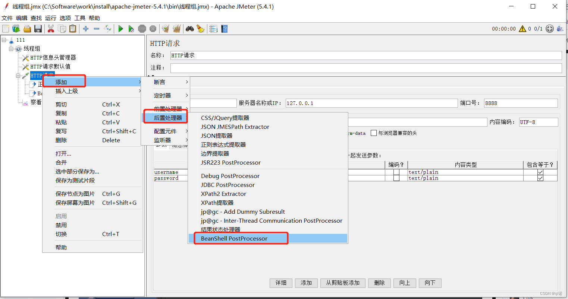Cut selection with the scissors icon
Image resolution: width=568 pixels, height=299 pixels.
(x=51, y=29)
